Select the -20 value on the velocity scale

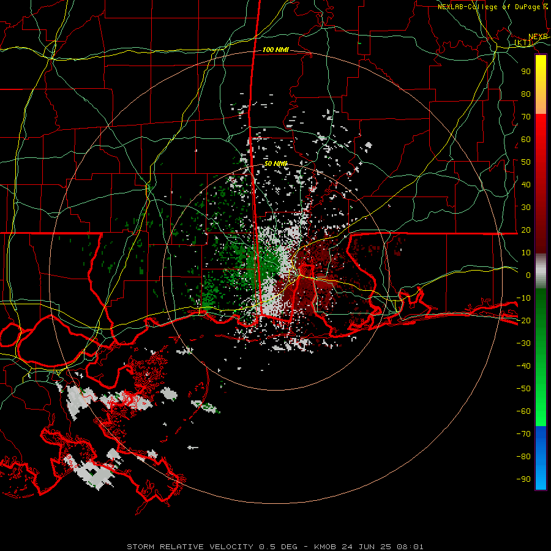[x=523, y=320]
